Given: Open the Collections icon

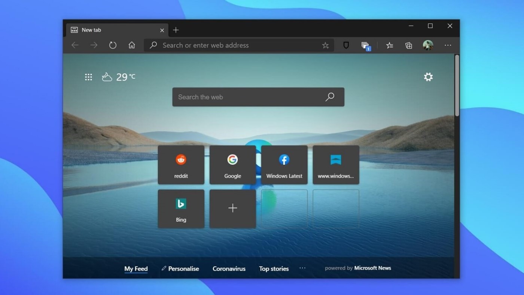Looking at the screenshot, I should pyautogui.click(x=409, y=45).
